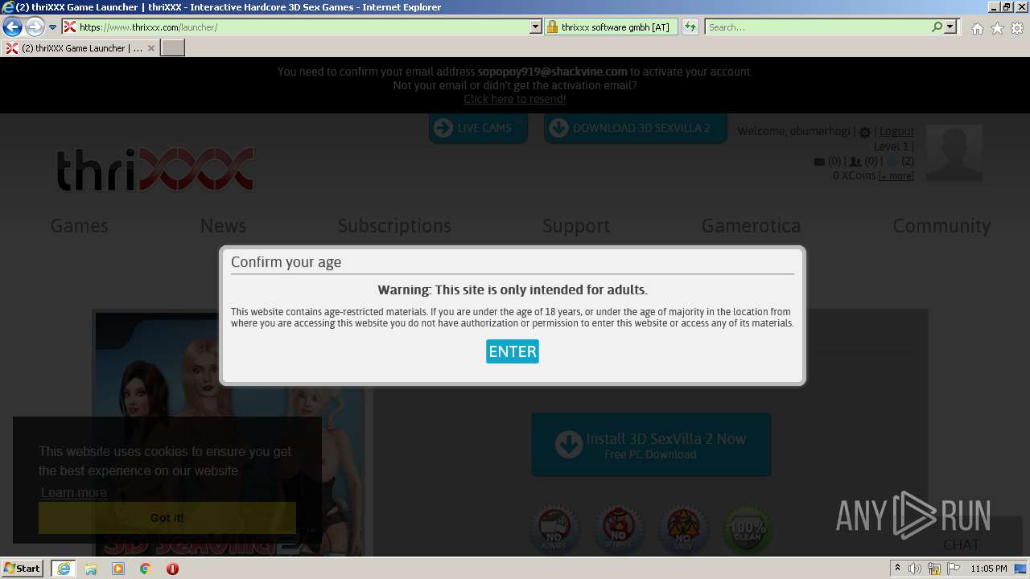The height and width of the screenshot is (579, 1030).
Task: Open the Gamerotica menu
Action: pyautogui.click(x=751, y=226)
